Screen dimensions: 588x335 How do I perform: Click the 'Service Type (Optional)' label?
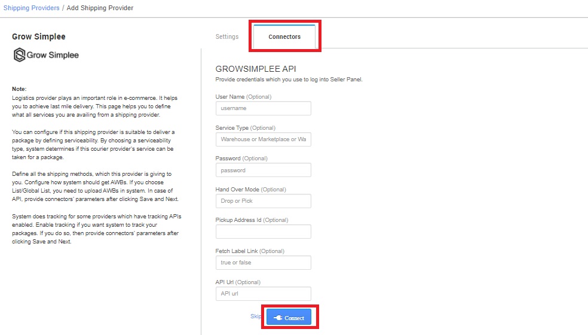tap(245, 127)
